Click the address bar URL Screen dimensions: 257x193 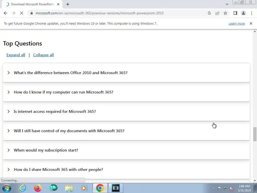(99, 13)
